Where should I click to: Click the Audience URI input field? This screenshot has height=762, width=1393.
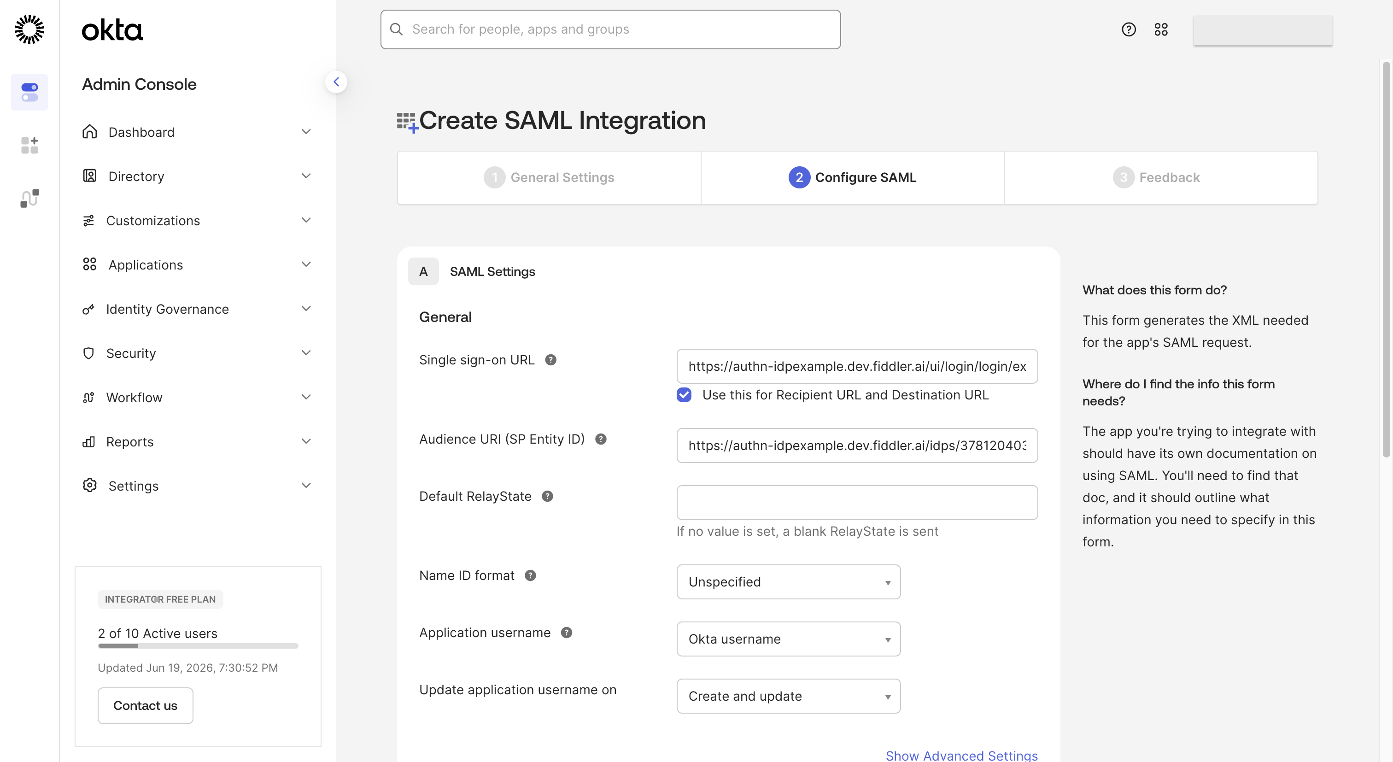click(x=857, y=445)
